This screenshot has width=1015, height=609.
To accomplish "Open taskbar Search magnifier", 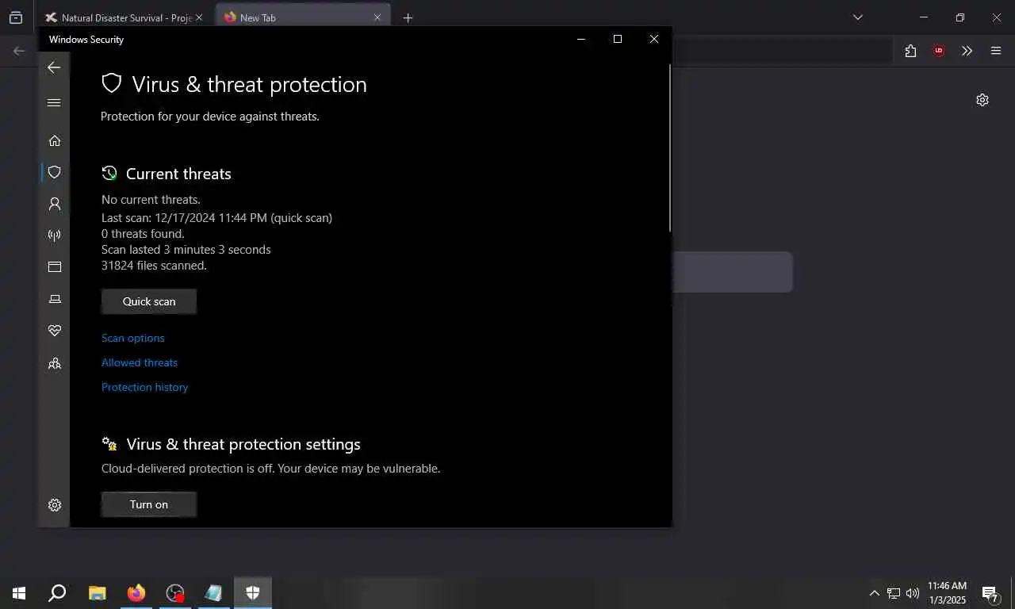I will click(x=57, y=592).
